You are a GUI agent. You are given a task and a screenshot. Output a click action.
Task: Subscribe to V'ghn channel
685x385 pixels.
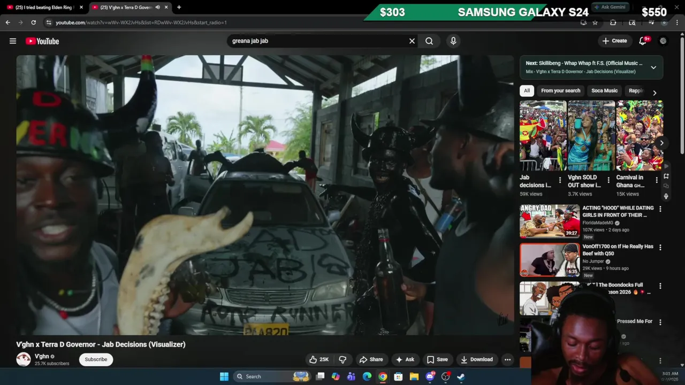[x=96, y=359]
